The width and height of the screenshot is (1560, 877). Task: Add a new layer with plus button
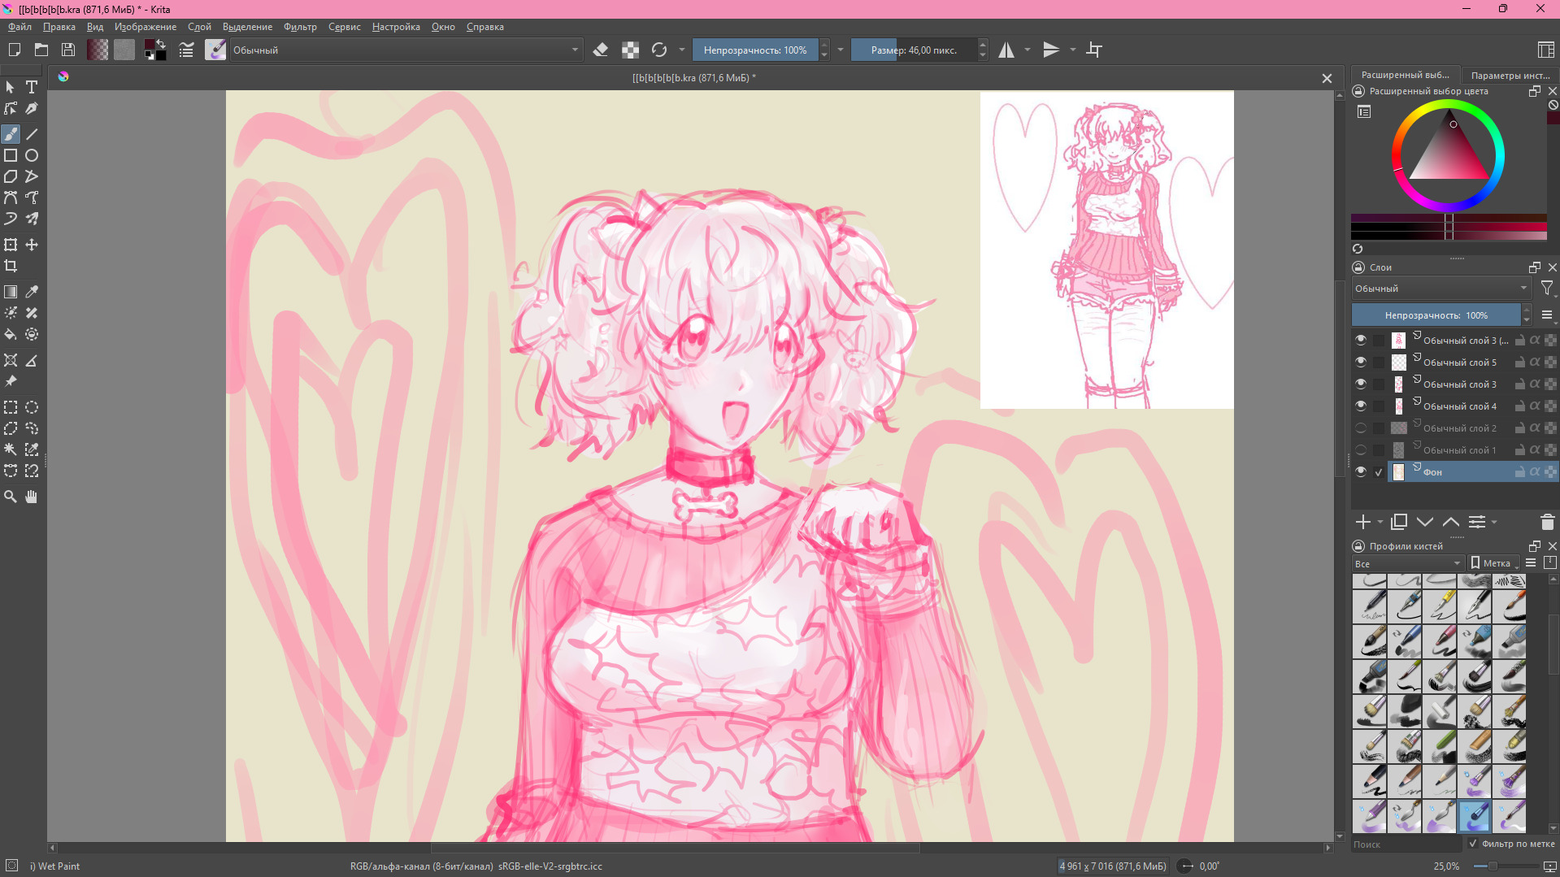tap(1363, 522)
